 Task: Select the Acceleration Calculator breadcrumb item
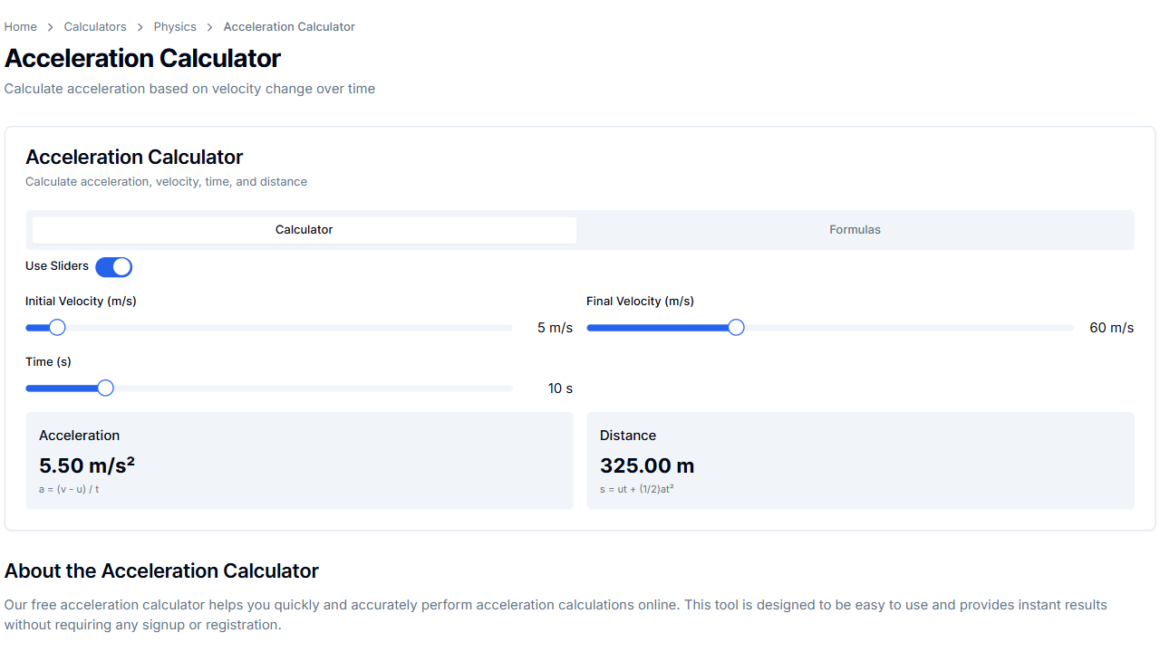tap(288, 26)
